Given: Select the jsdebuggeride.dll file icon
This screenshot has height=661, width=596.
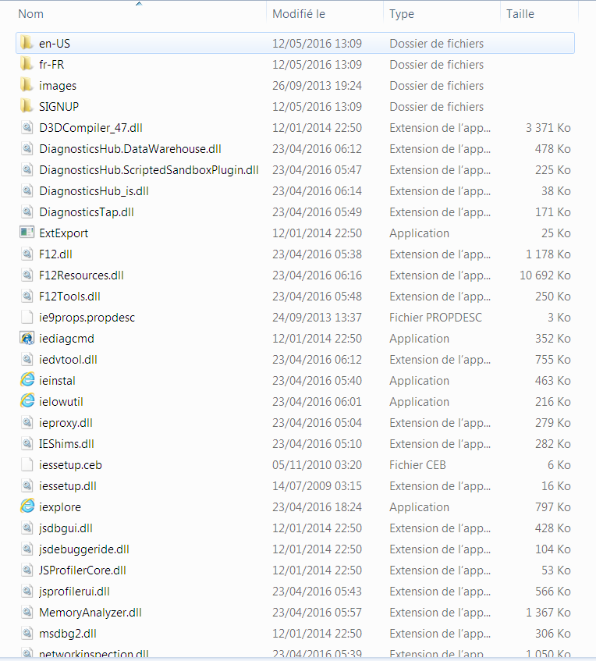Looking at the screenshot, I should point(27,549).
